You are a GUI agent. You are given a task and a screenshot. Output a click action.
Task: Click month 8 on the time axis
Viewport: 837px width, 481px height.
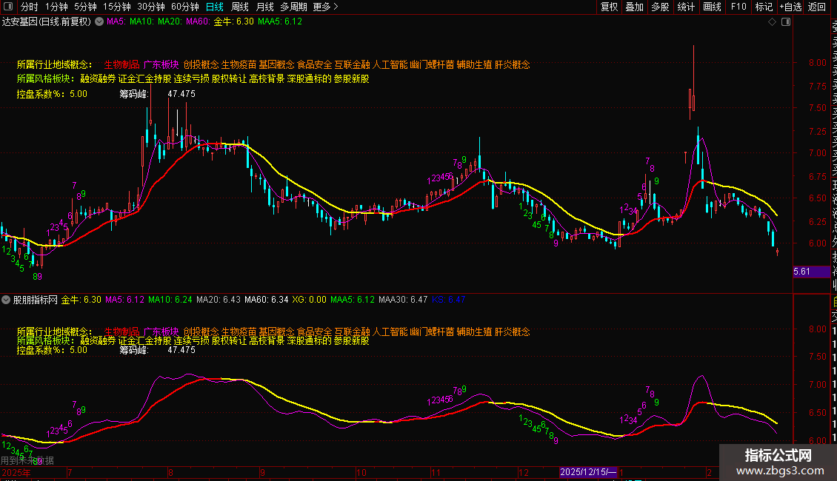(170, 472)
